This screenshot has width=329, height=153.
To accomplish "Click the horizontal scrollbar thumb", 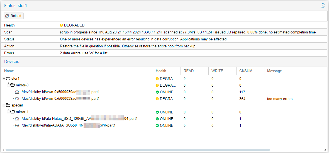I will point(138,150).
